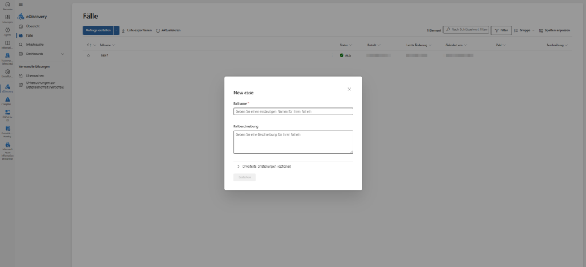Viewport: 586px width, 267px height.
Task: Click the Fallname input field
Action: (x=293, y=111)
